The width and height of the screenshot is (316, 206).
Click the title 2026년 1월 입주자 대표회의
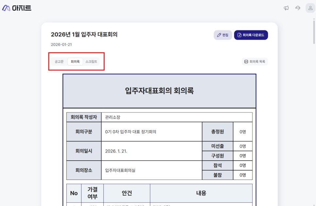pyautogui.click(x=84, y=35)
